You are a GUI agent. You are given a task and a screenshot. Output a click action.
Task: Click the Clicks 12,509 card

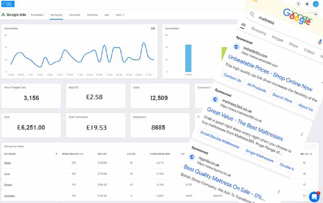pyautogui.click(x=160, y=96)
